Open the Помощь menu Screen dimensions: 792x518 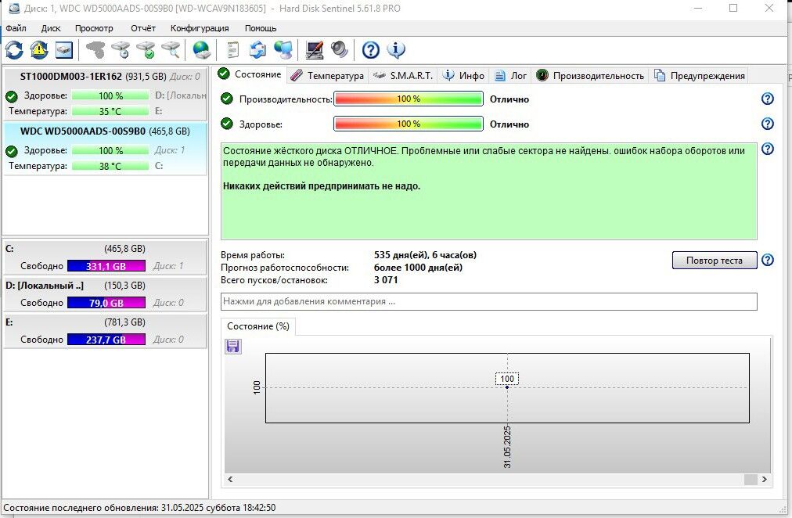[261, 28]
